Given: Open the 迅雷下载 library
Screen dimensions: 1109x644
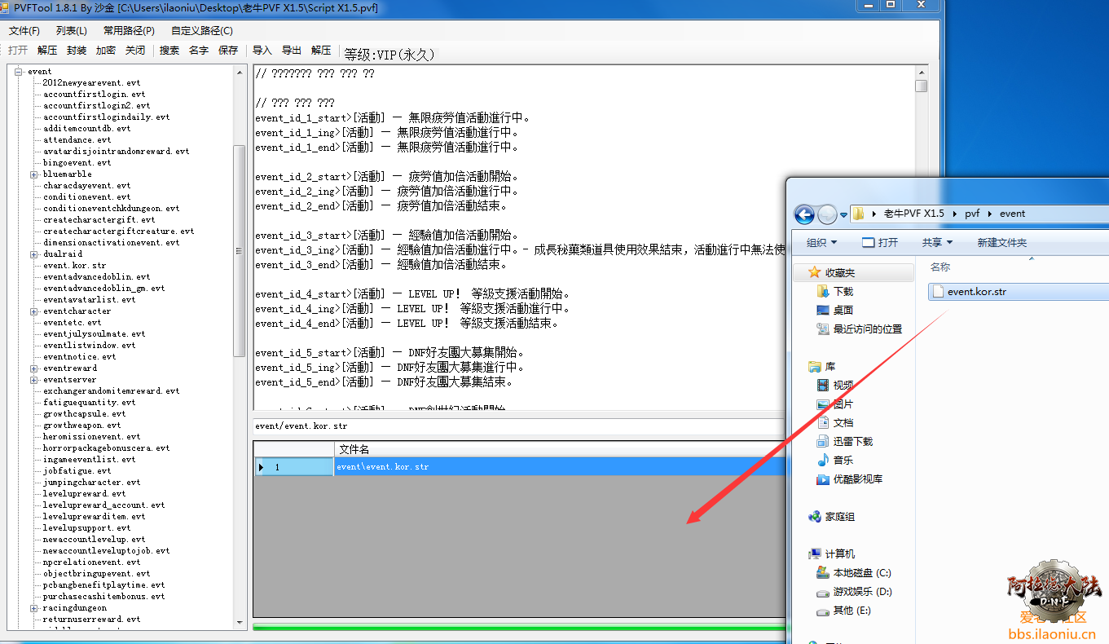Looking at the screenshot, I should pyautogui.click(x=852, y=441).
